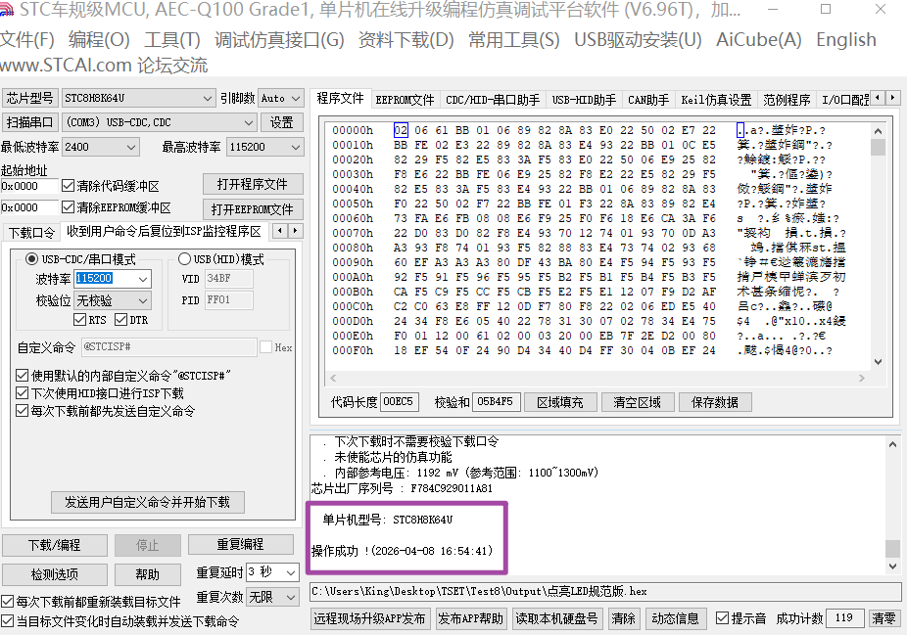
Task: Expand the 波特率 115200 combo box
Action: pos(143,279)
